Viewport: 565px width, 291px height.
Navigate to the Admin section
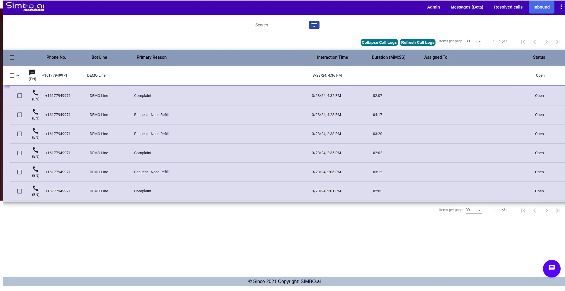click(x=433, y=7)
